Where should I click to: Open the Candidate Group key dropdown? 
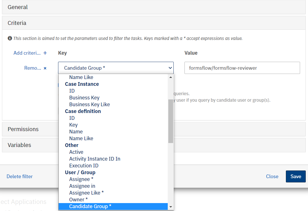tap(116, 68)
